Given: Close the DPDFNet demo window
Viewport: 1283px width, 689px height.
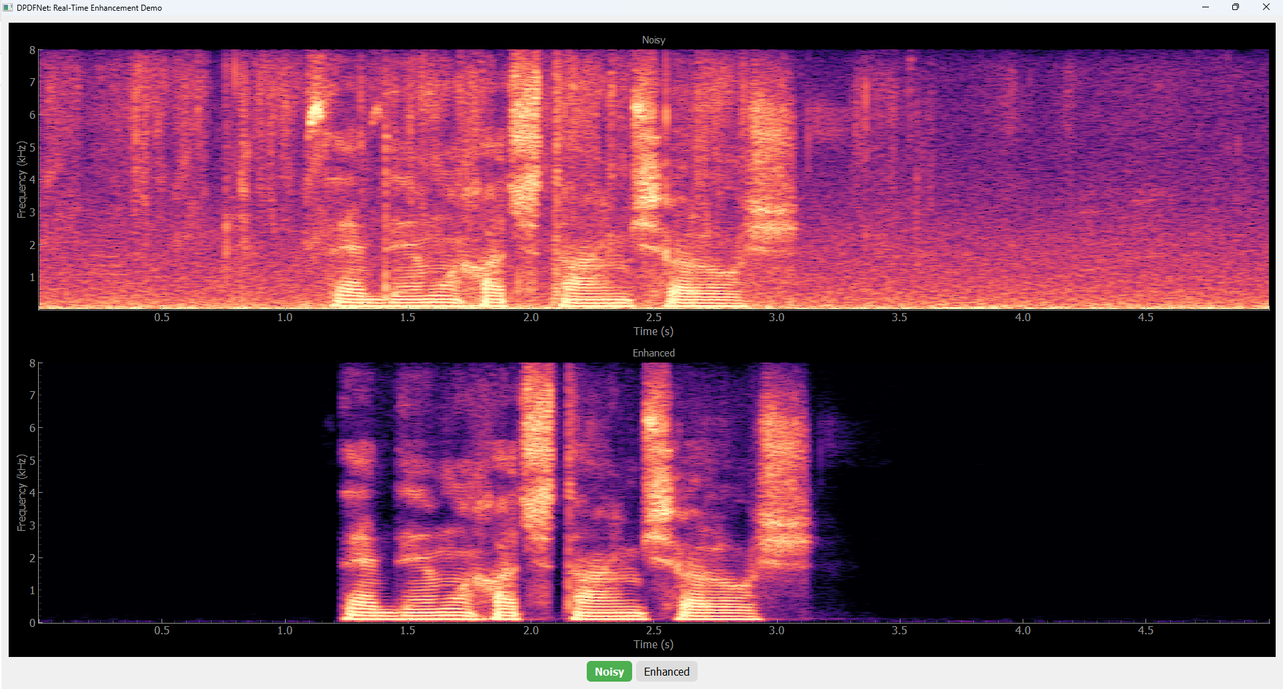Looking at the screenshot, I should pyautogui.click(x=1266, y=7).
